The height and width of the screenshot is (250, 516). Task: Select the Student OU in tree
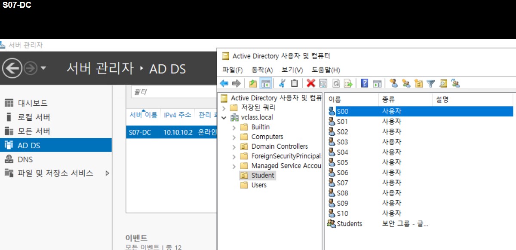point(262,175)
